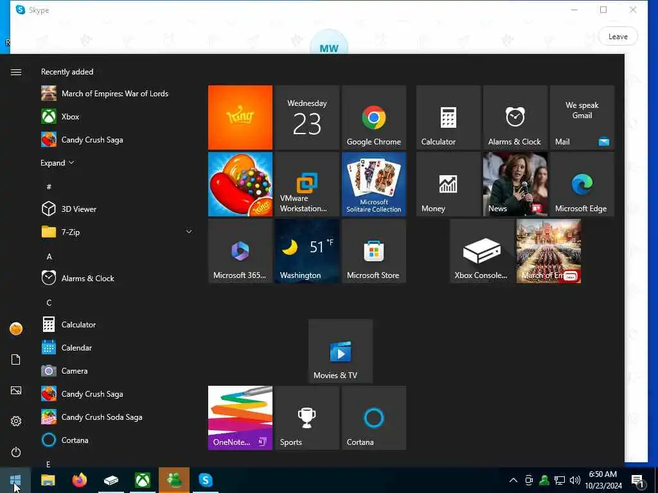The image size is (658, 493).
Task: Jump using A letter header
Action: [x=49, y=256]
